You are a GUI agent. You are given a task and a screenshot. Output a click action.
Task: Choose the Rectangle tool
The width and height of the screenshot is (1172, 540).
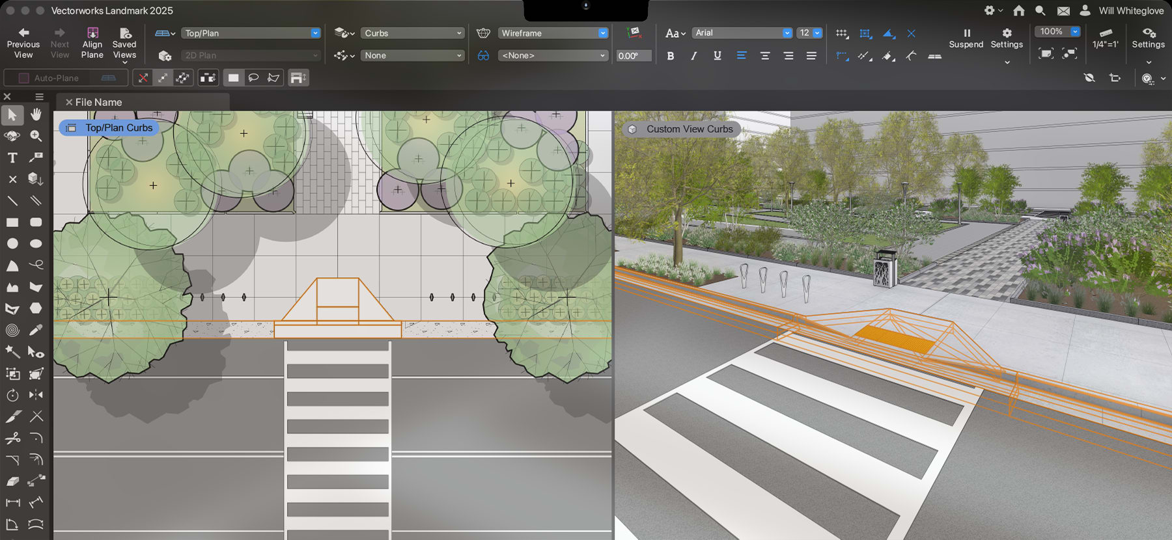[12, 223]
